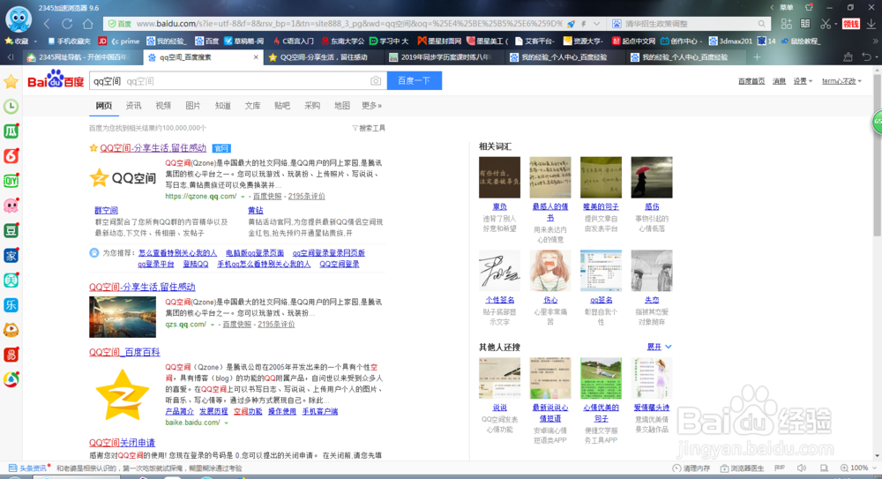Image resolution: width=882 pixels, height=479 pixels.
Task: Open the 东南大学公 bookmark
Action: pyautogui.click(x=343, y=41)
